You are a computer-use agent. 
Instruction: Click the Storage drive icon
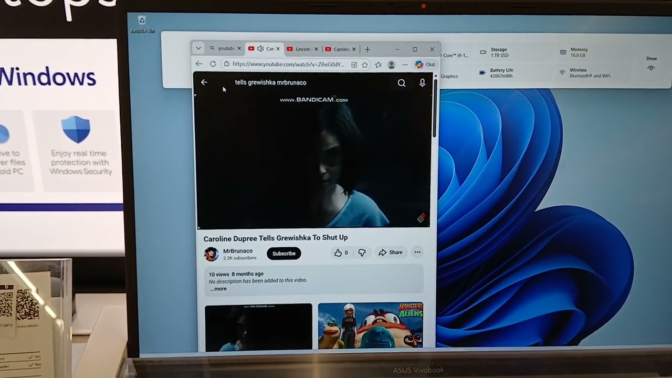(483, 52)
